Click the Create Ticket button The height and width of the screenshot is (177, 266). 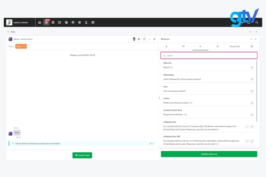click(x=82, y=155)
